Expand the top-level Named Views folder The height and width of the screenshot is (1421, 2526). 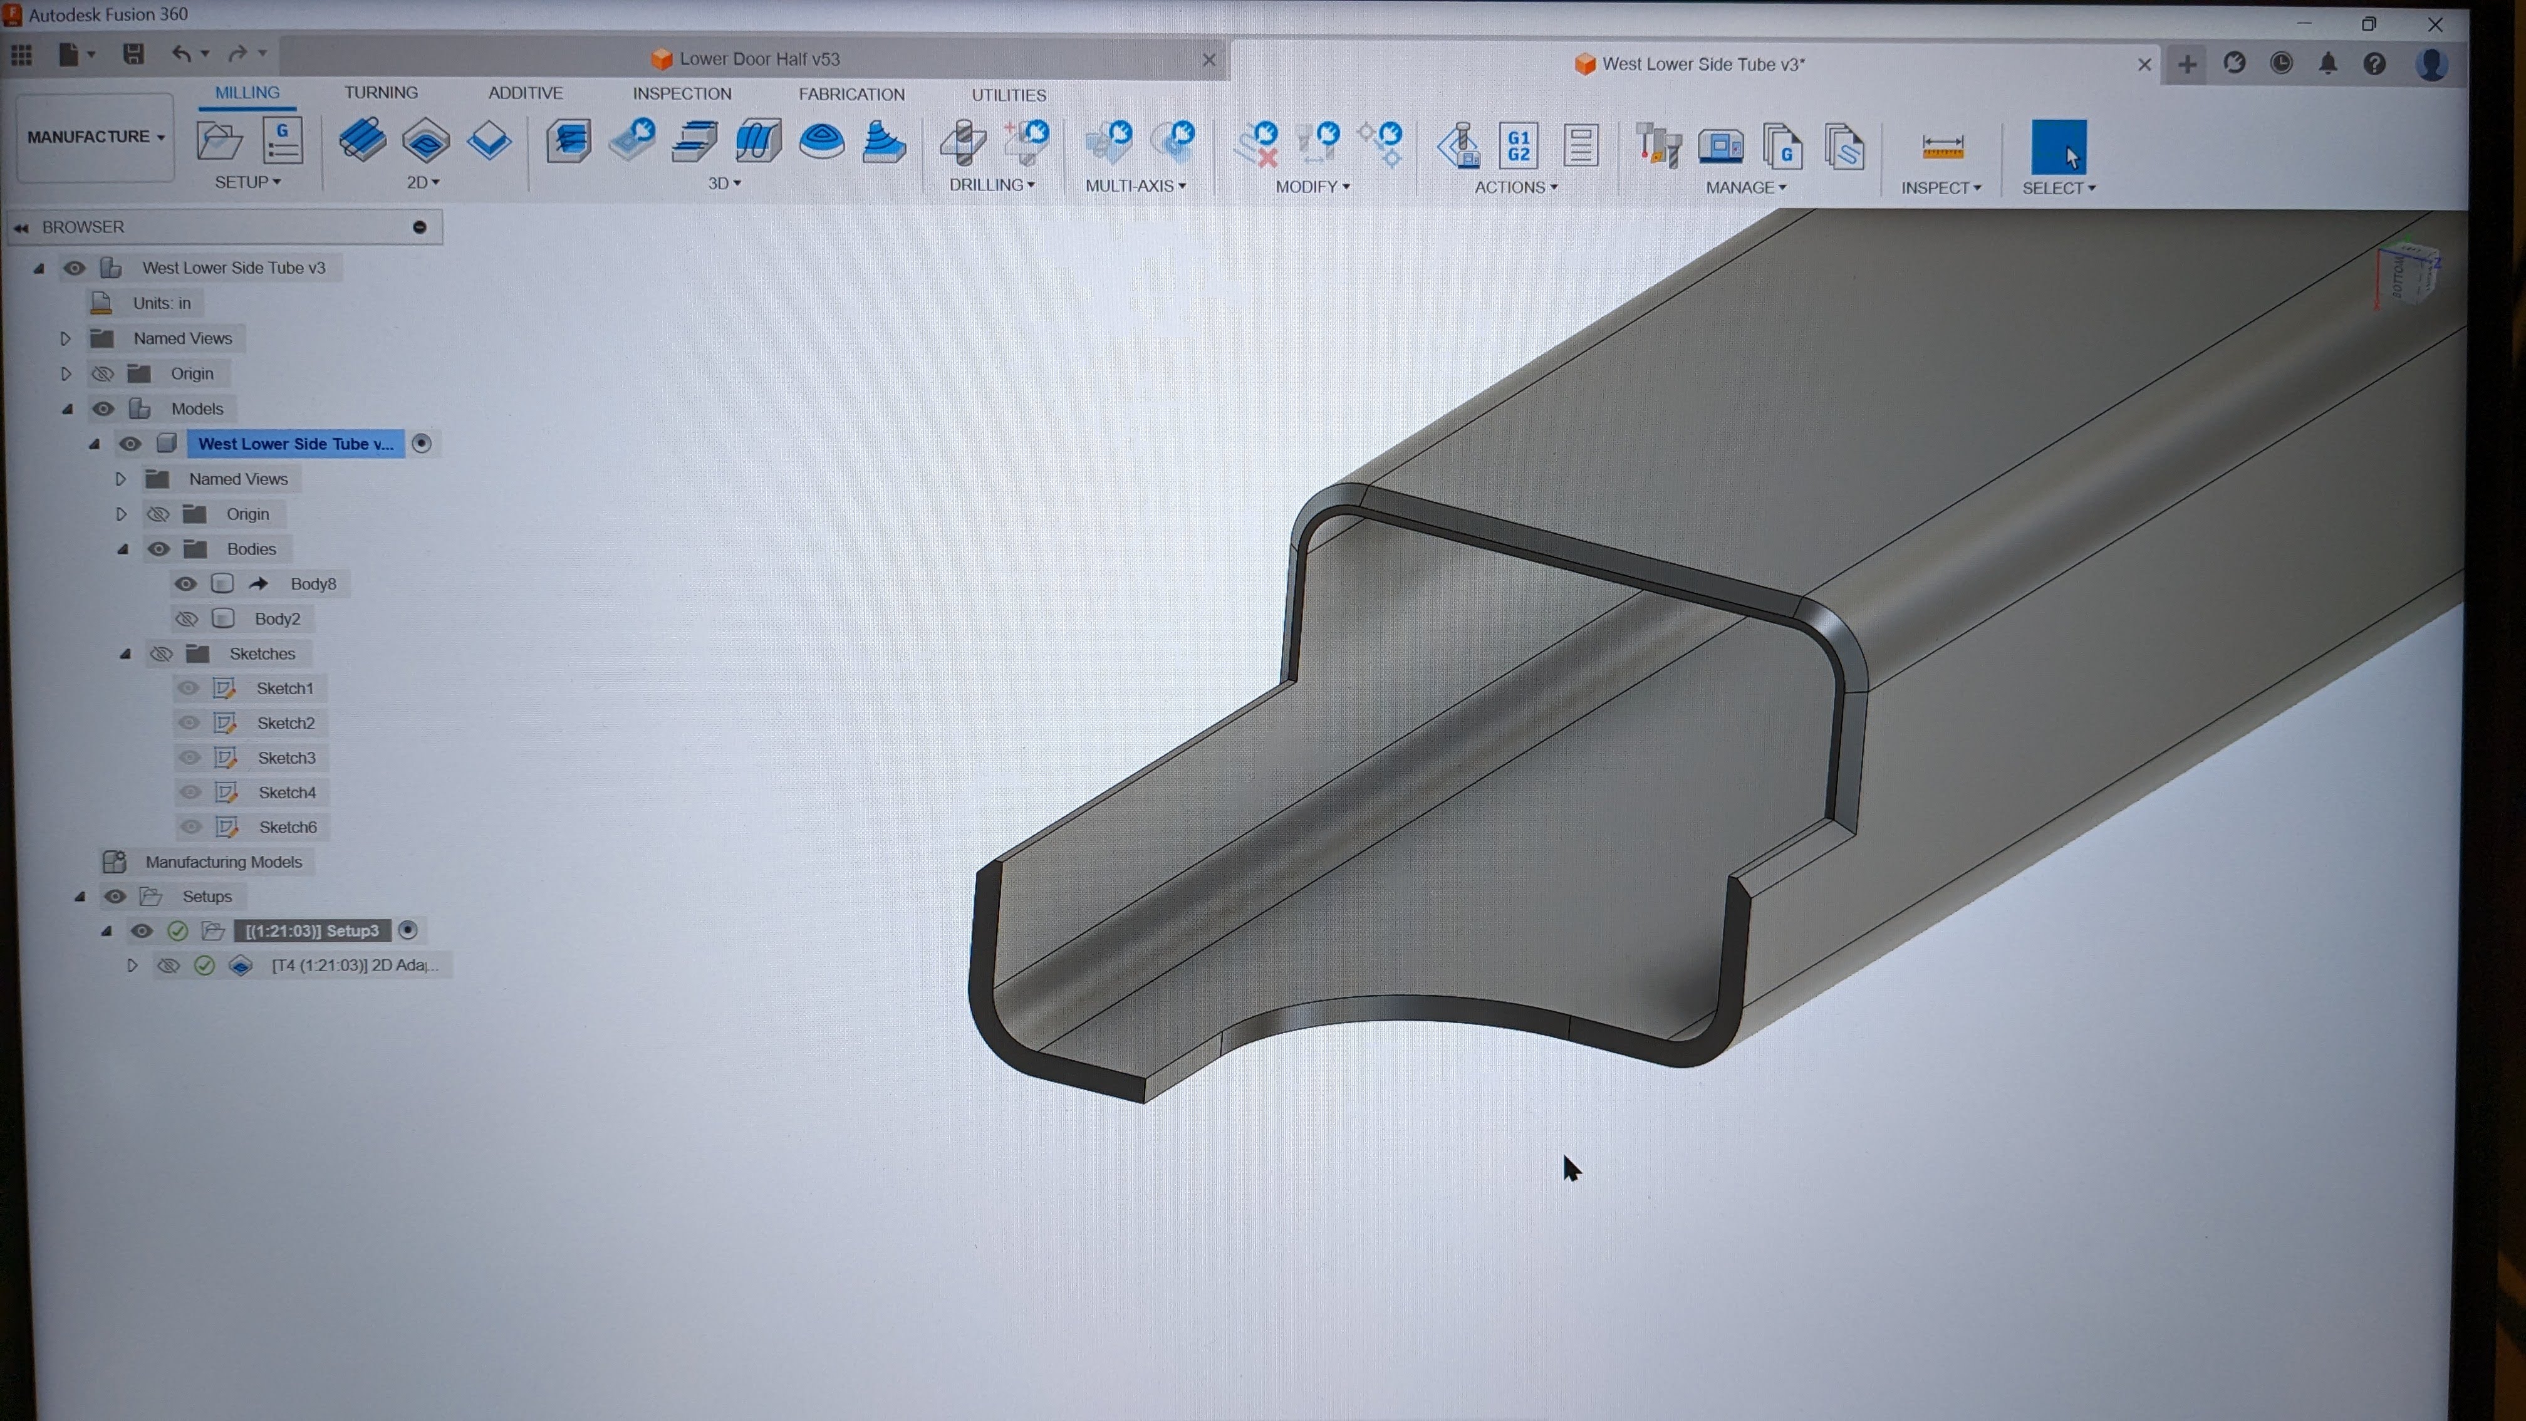tap(66, 338)
